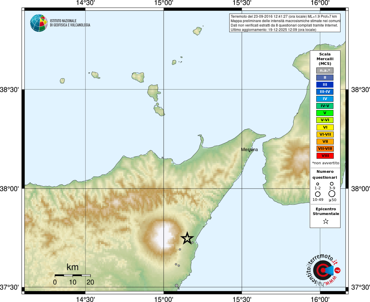The image size is (370, 302).
Task: Click the Messina city label
Action: pos(249,150)
